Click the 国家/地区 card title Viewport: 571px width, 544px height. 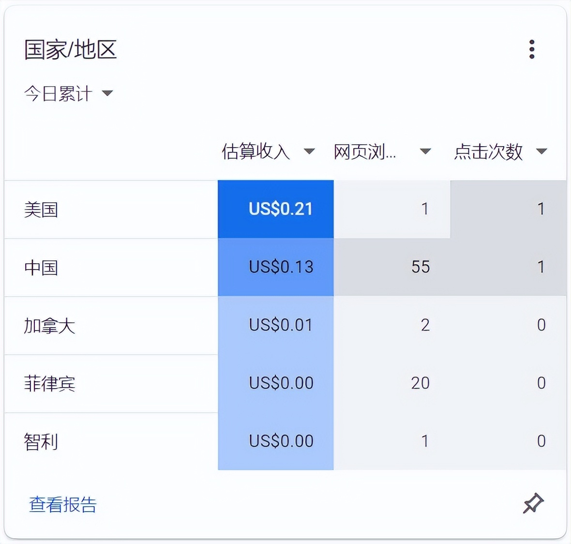pos(70,50)
